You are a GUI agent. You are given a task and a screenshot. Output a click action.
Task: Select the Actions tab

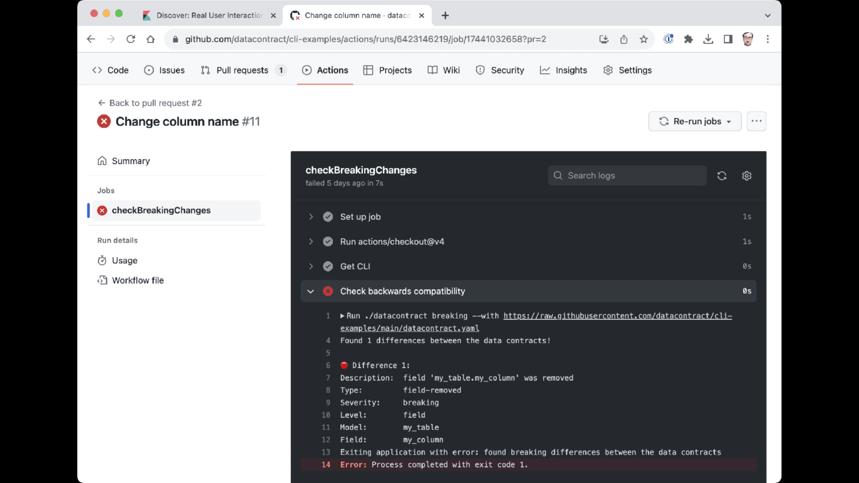[325, 70]
